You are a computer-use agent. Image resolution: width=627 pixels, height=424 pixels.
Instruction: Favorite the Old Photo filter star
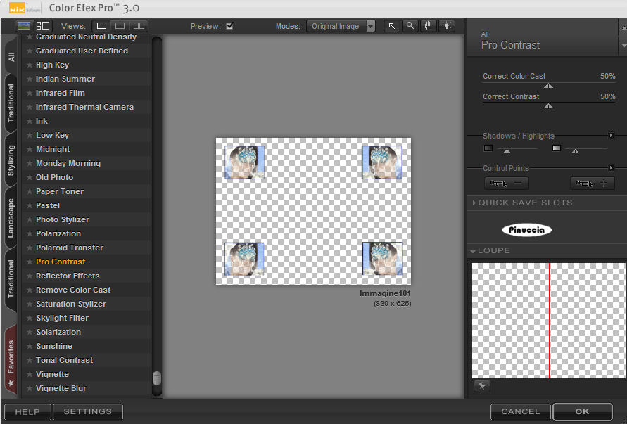(x=29, y=177)
